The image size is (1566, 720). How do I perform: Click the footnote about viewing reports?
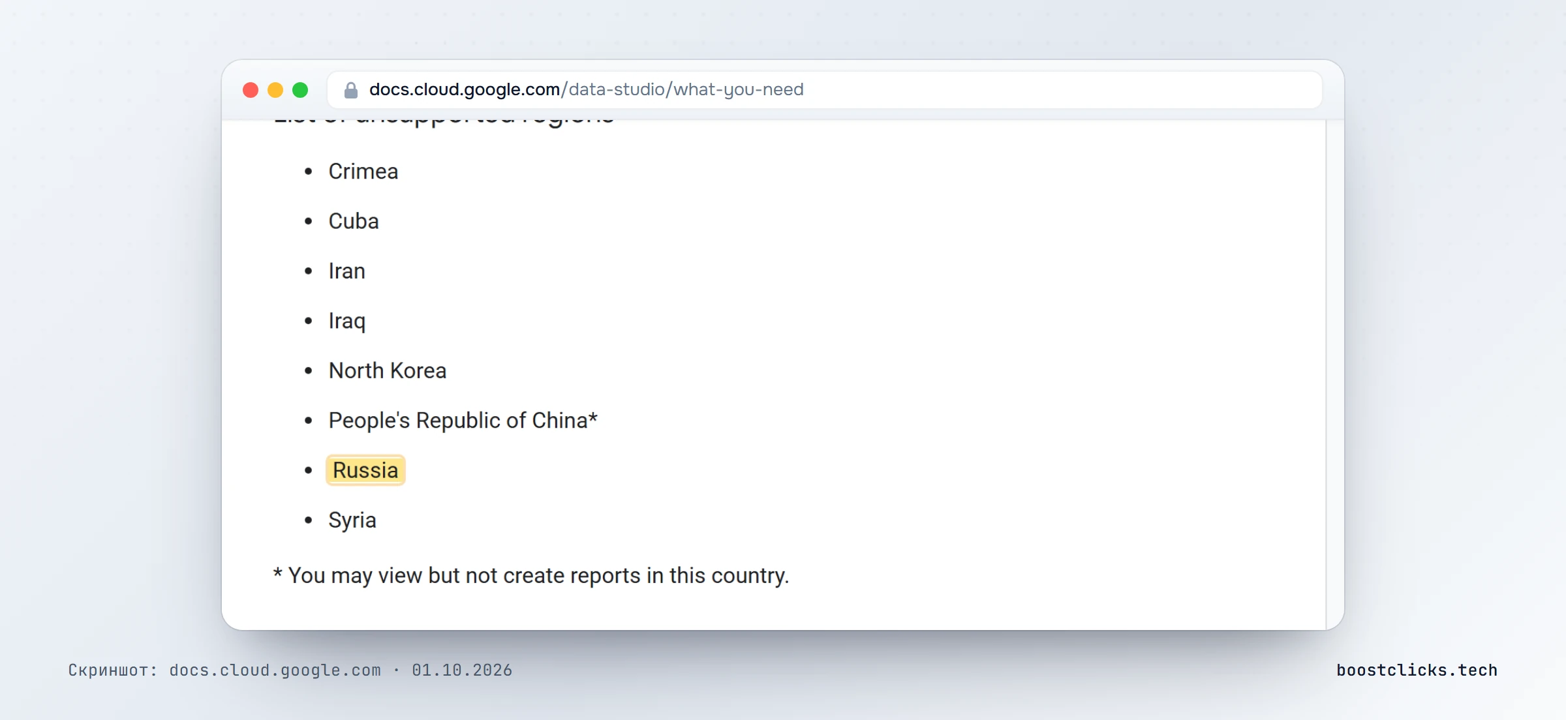(x=531, y=576)
